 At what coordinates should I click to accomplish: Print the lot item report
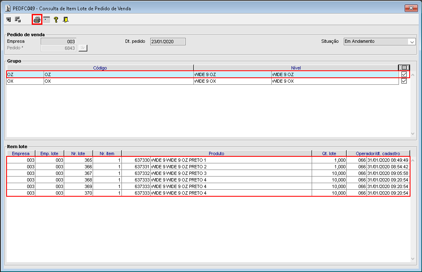click(37, 20)
